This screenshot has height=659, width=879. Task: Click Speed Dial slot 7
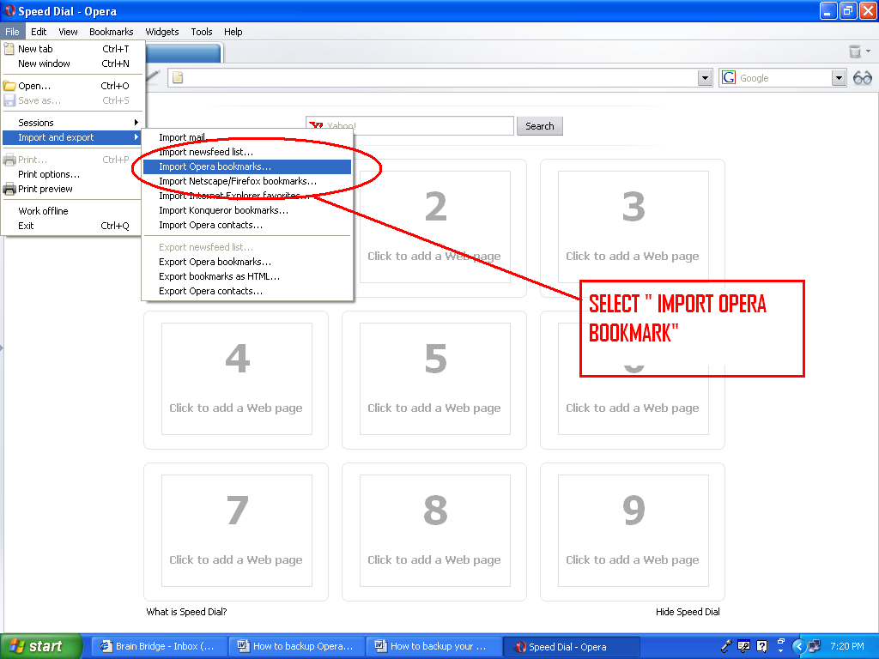tap(236, 532)
